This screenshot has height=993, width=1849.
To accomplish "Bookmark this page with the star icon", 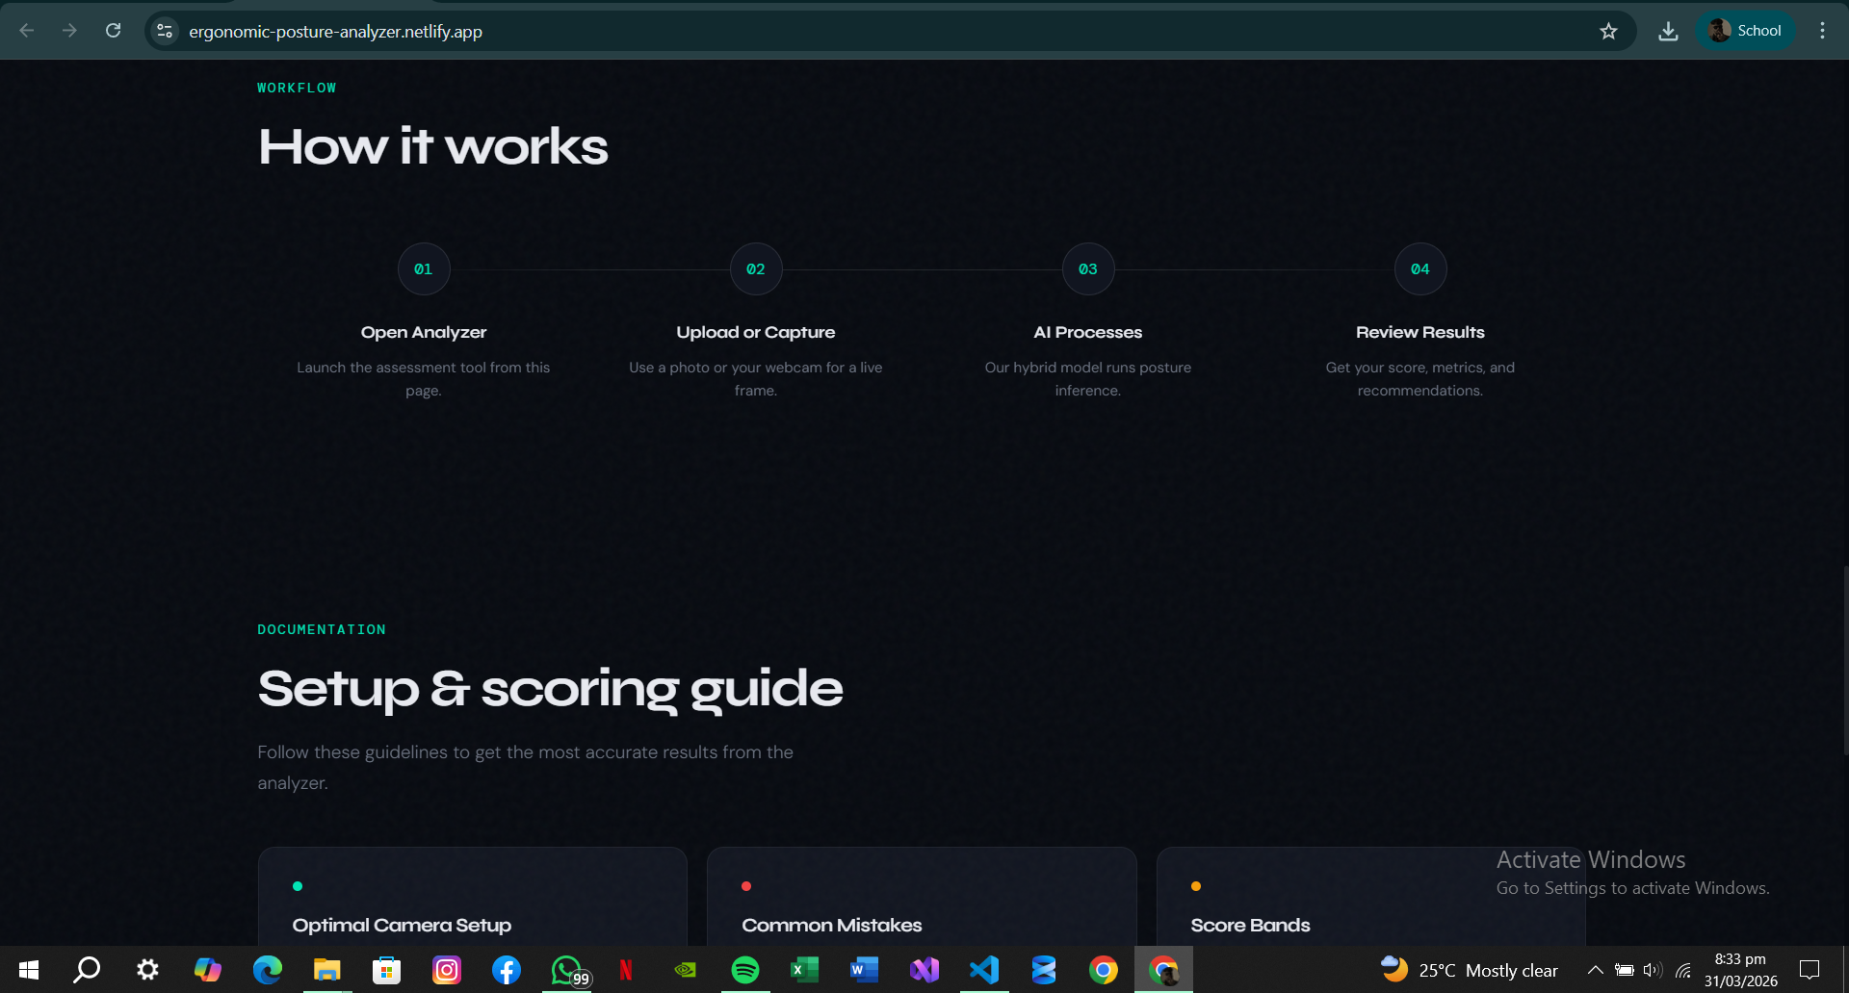I will click(x=1608, y=31).
